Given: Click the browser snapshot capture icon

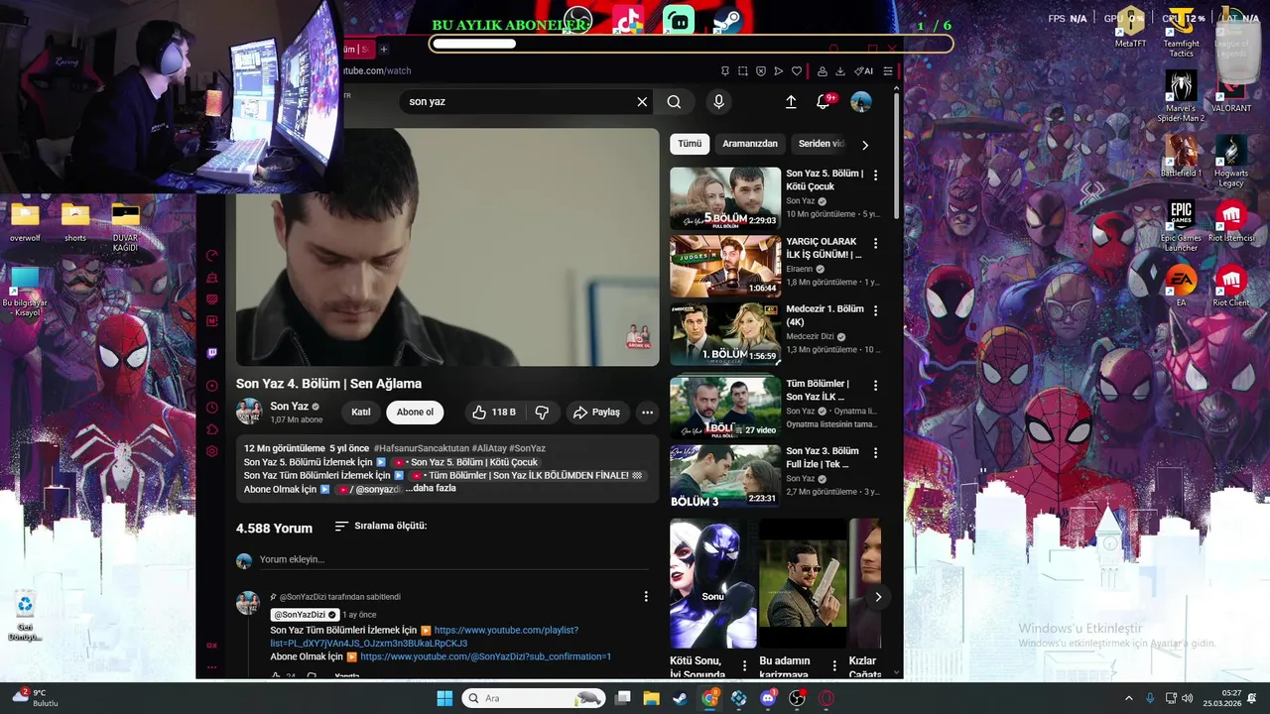Looking at the screenshot, I should [x=743, y=71].
